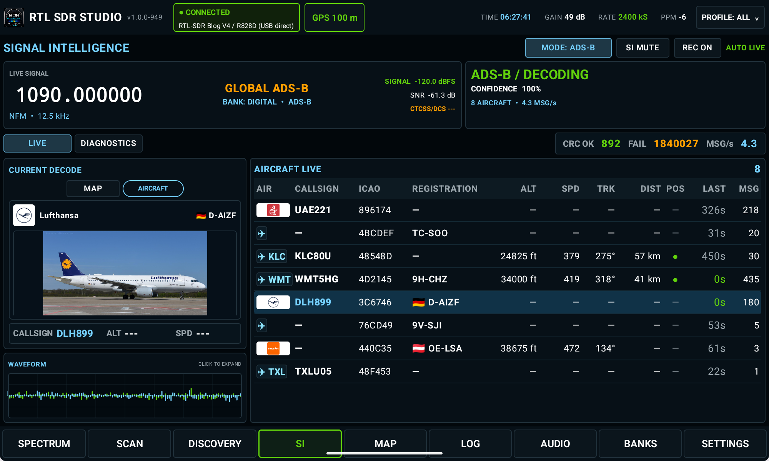
Task: Toggle AUTO LIVE mode
Action: (745, 48)
